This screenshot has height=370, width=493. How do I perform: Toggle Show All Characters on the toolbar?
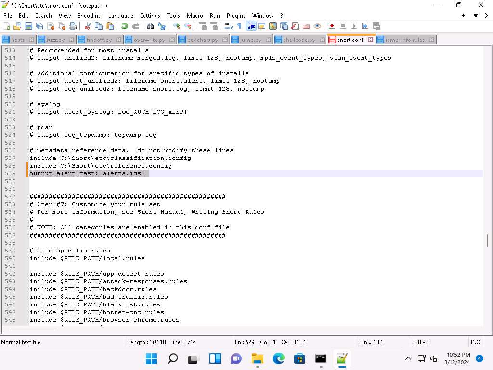pyautogui.click(x=239, y=26)
